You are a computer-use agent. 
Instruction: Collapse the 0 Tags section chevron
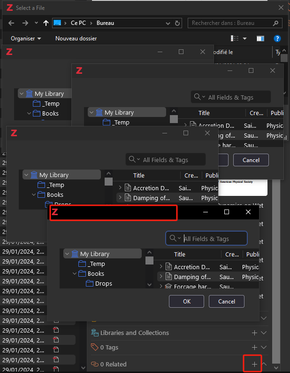[264, 347]
